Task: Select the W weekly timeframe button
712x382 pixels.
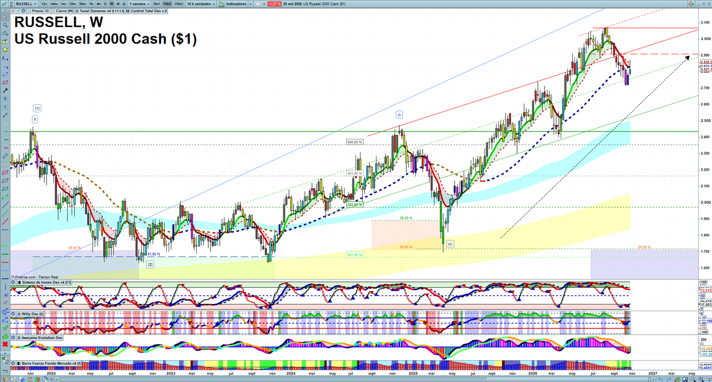Action: (112, 4)
